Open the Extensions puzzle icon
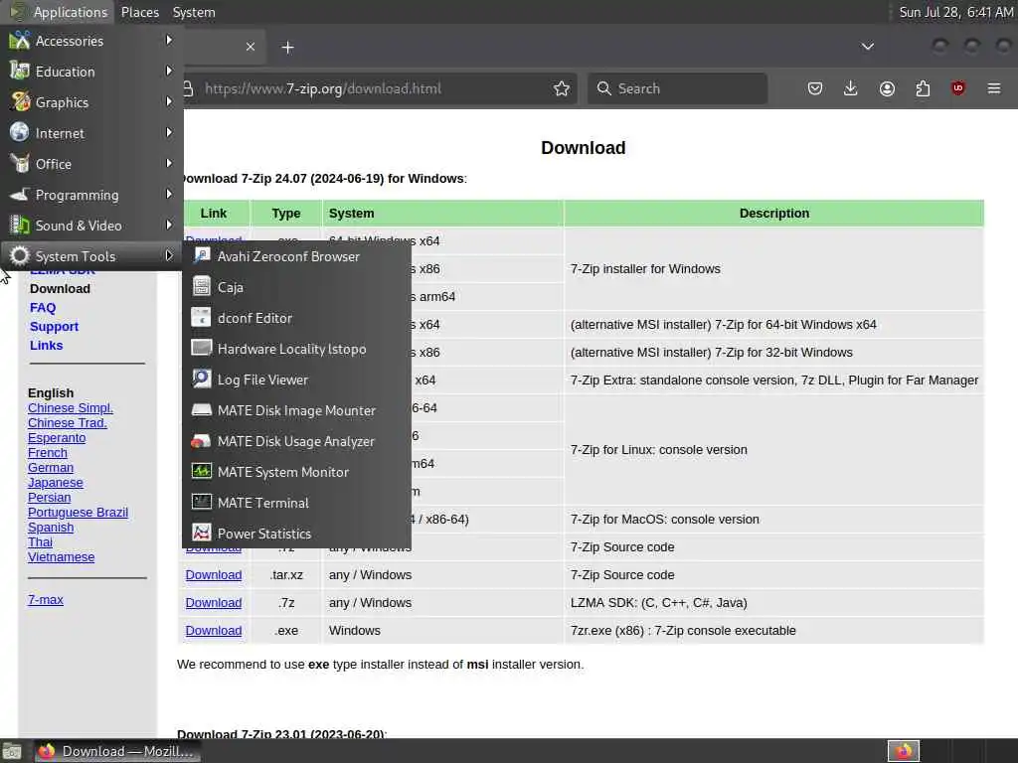Image resolution: width=1018 pixels, height=763 pixels. click(x=923, y=88)
